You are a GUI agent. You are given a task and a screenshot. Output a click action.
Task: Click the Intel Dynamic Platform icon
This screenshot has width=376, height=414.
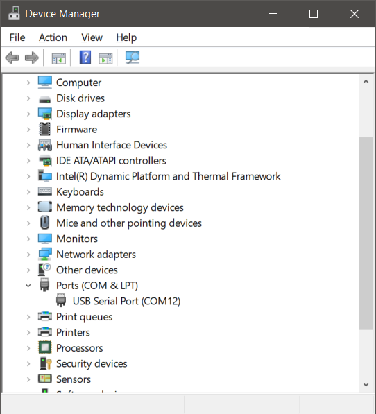(45, 176)
